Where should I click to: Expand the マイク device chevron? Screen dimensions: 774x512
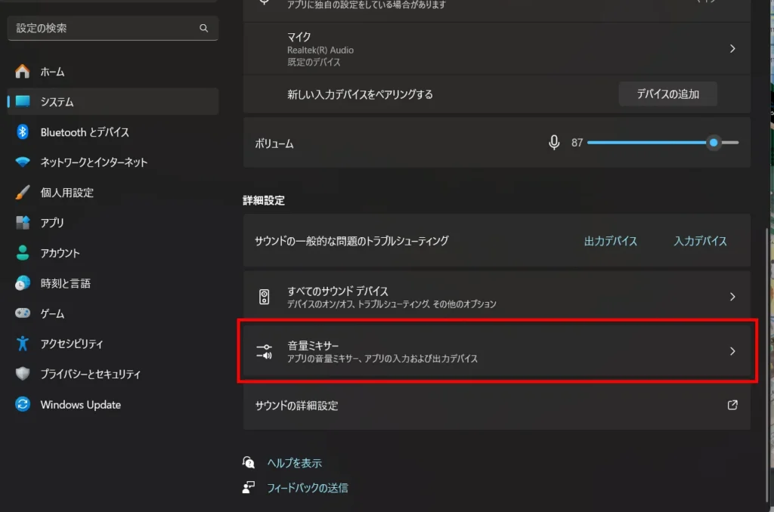pyautogui.click(x=732, y=48)
